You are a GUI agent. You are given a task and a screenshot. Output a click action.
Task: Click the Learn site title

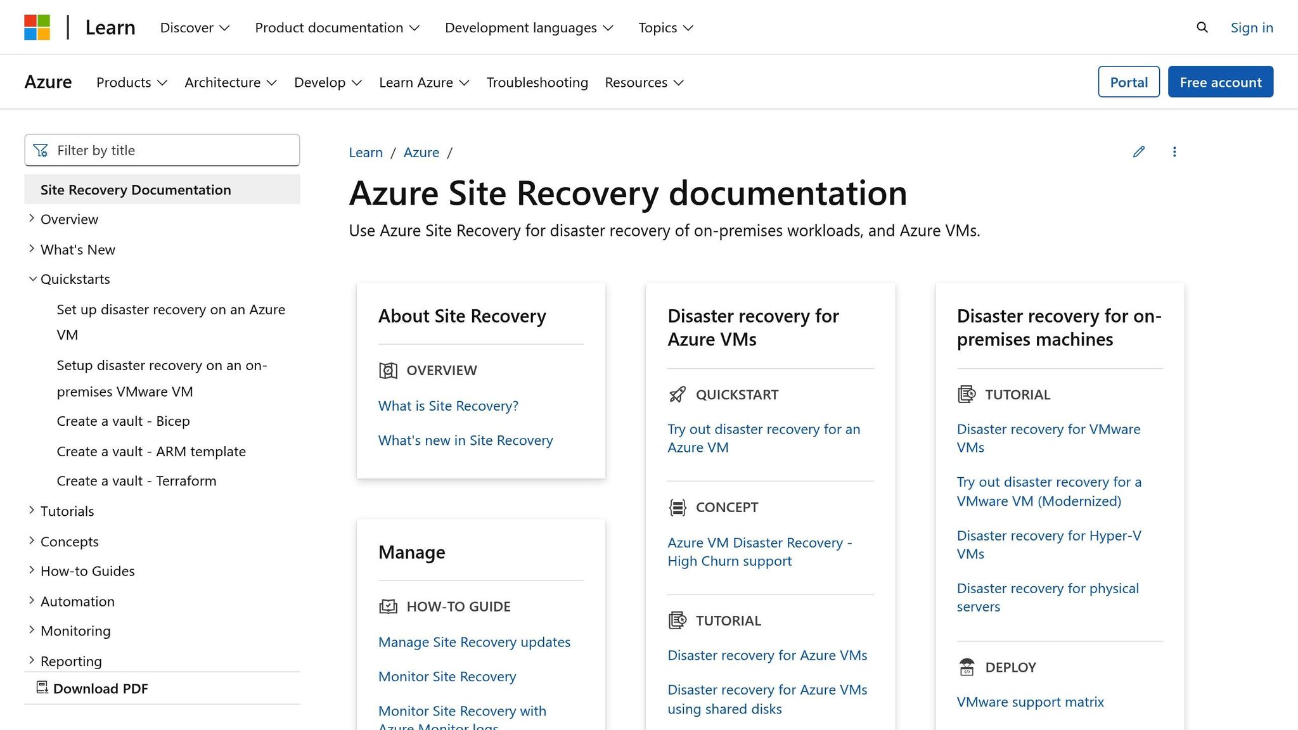tap(110, 27)
